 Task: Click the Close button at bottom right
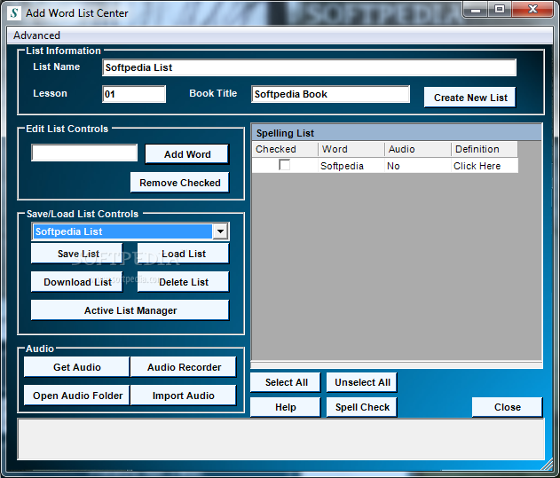click(507, 407)
